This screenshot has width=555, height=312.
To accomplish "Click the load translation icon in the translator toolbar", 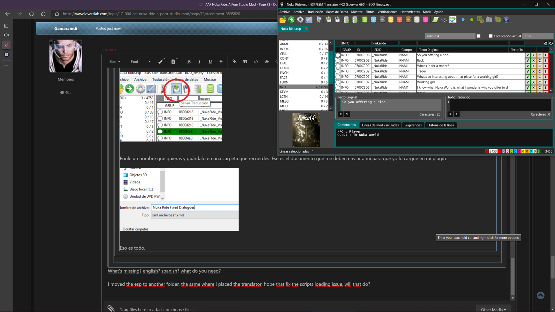I will click(x=329, y=20).
